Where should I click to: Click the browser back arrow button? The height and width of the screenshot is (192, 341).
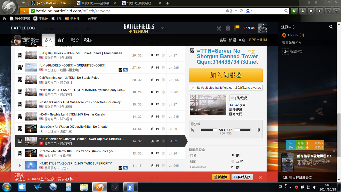point(24,11)
